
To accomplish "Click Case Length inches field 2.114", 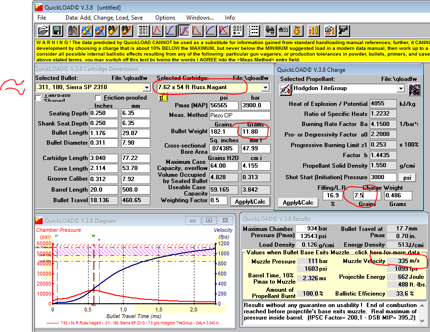I will 103,168.
